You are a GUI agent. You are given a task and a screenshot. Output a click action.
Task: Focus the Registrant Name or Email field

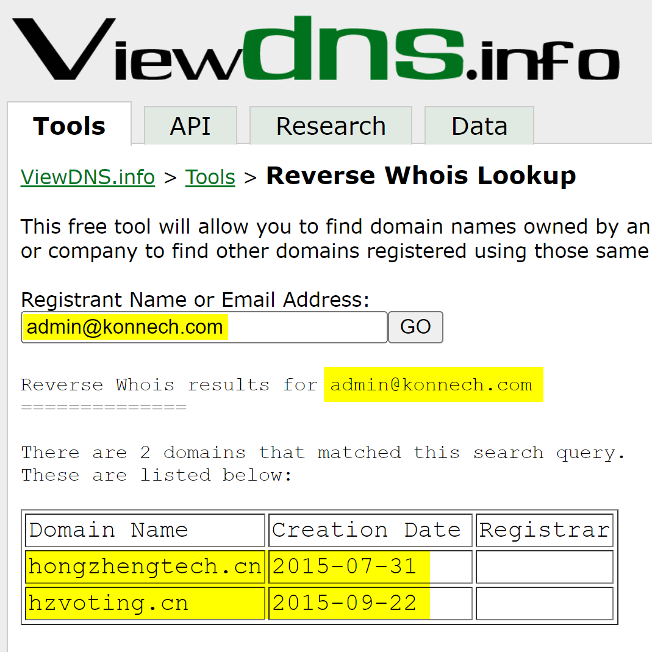point(204,328)
